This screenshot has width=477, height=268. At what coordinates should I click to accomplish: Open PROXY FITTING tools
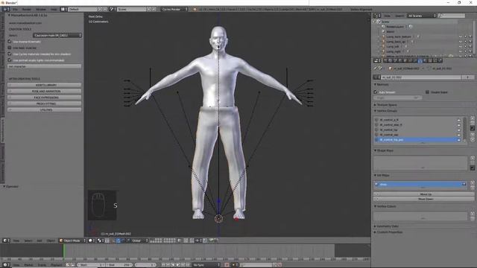tap(45, 103)
